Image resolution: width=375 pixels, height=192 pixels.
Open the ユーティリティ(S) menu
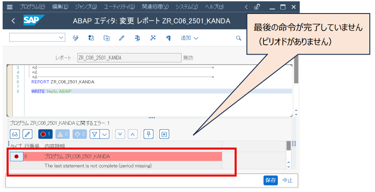(x=119, y=7)
